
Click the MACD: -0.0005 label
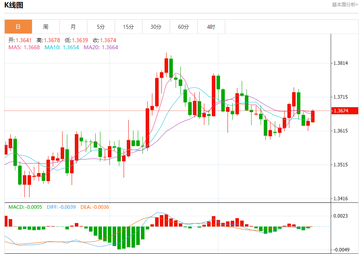(25, 207)
